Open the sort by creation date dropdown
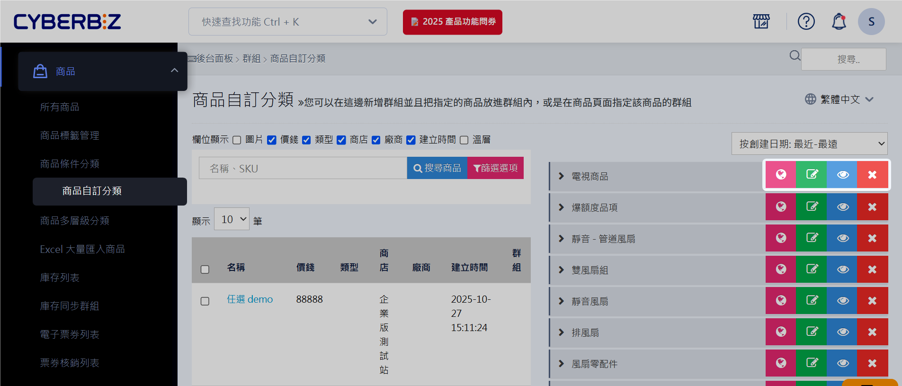Screen dimensions: 902x386 (809, 144)
